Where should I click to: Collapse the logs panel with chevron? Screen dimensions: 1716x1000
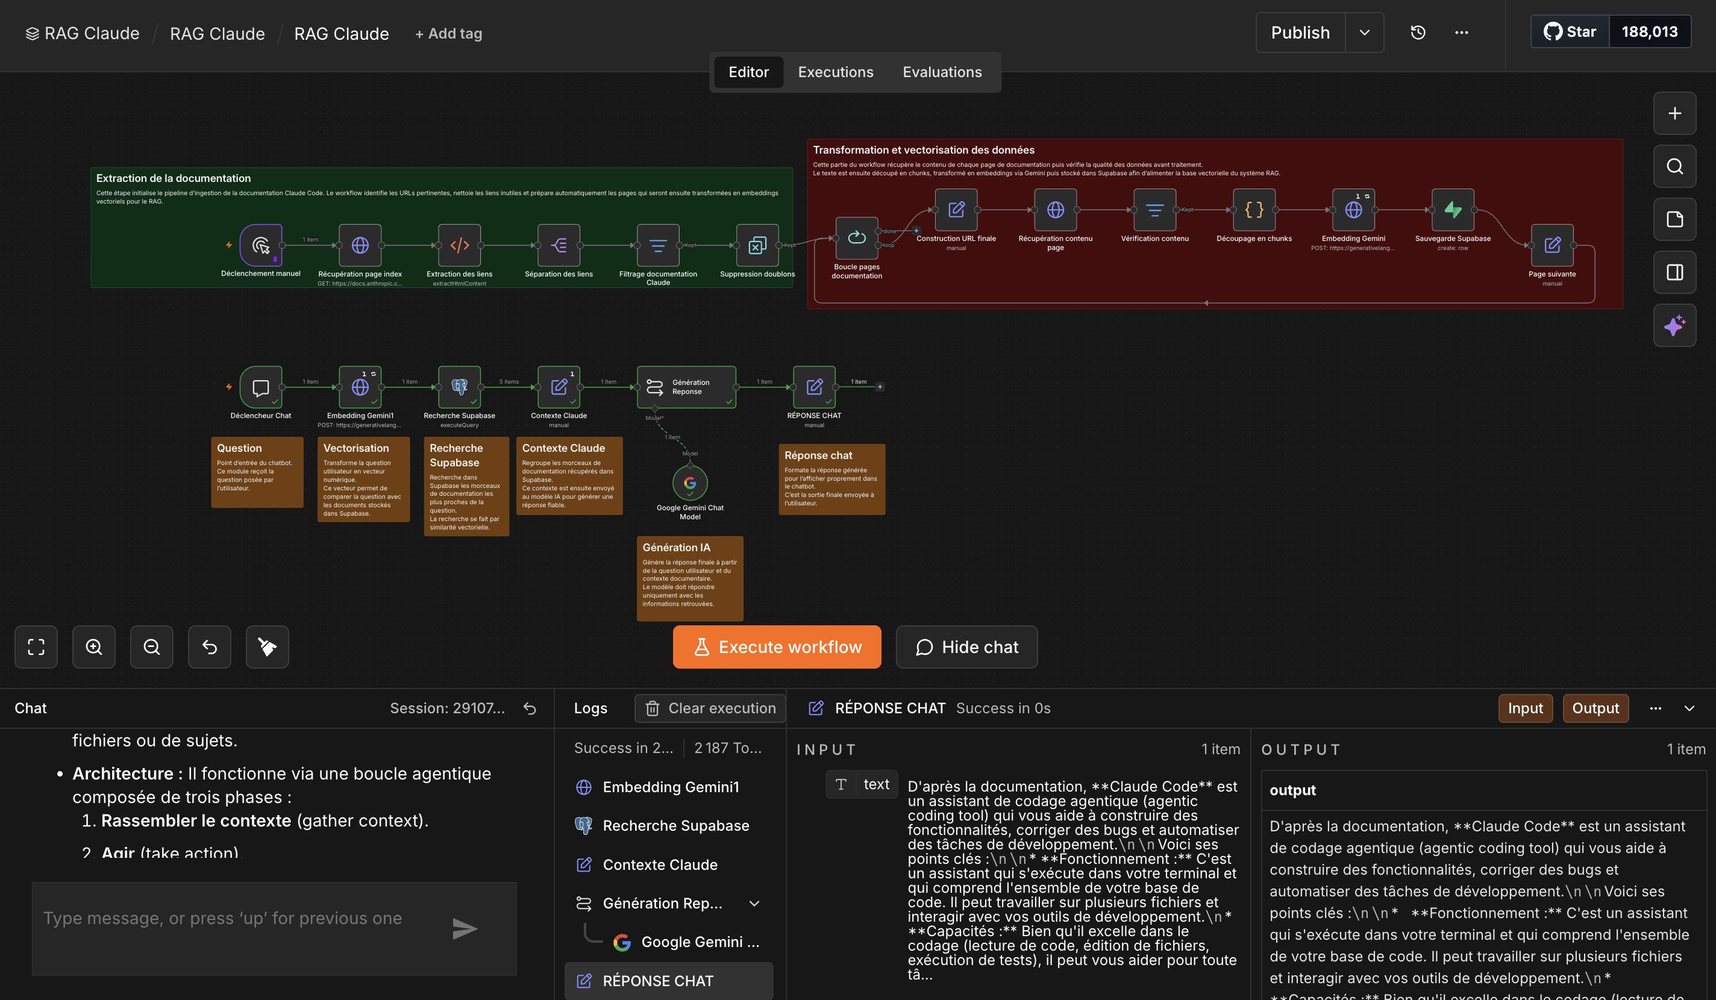pos(1689,708)
